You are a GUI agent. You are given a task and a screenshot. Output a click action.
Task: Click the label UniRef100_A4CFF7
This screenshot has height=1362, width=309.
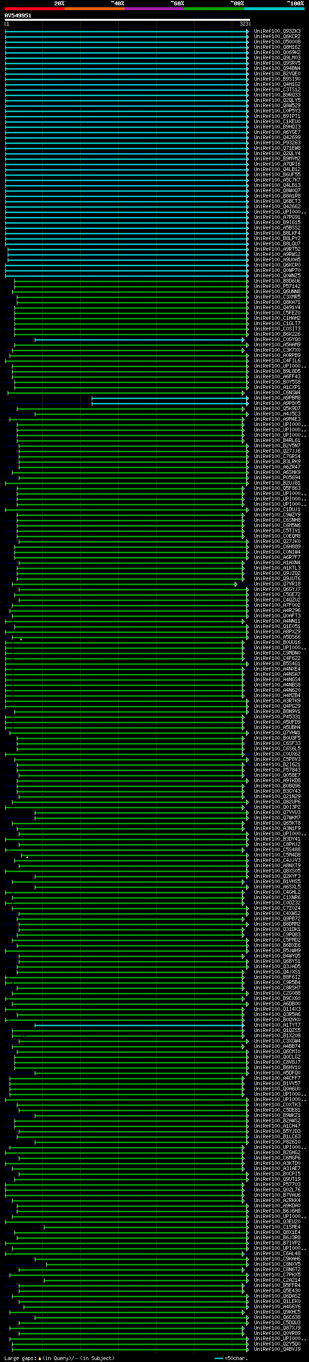pos(277,1078)
